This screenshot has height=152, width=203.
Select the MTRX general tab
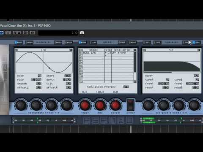82,42
